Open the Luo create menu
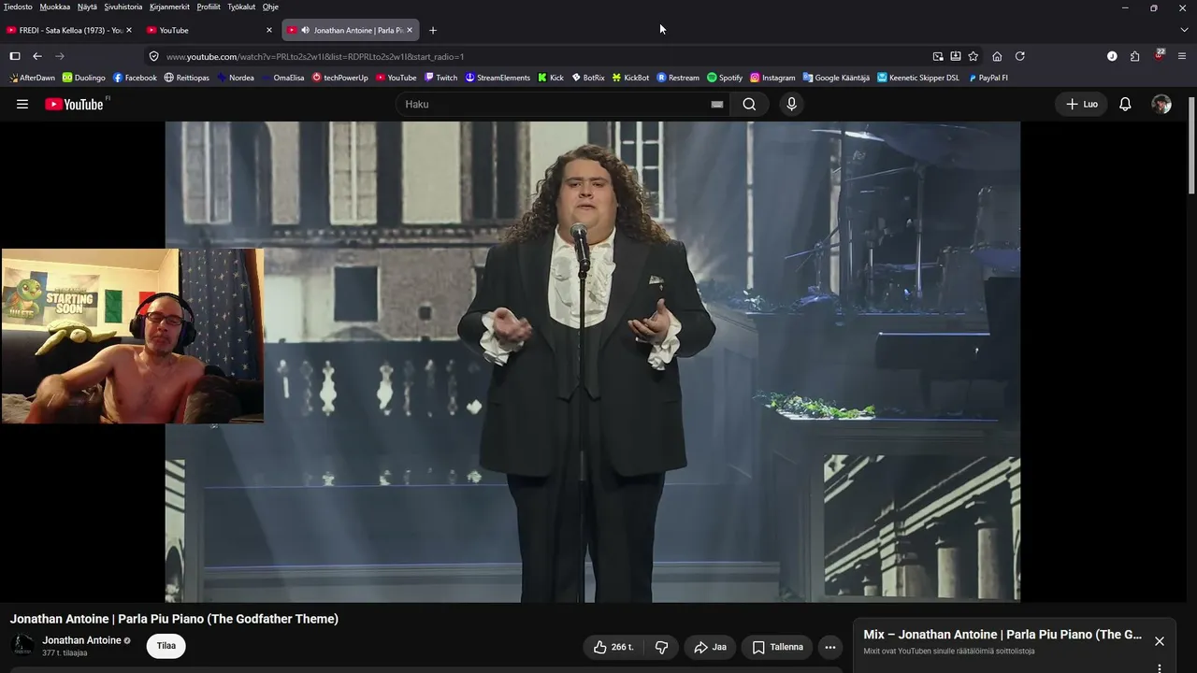This screenshot has height=673, width=1197. (x=1082, y=104)
